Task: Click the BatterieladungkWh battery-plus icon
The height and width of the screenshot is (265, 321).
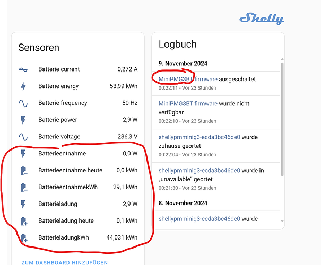Action: tap(24, 238)
